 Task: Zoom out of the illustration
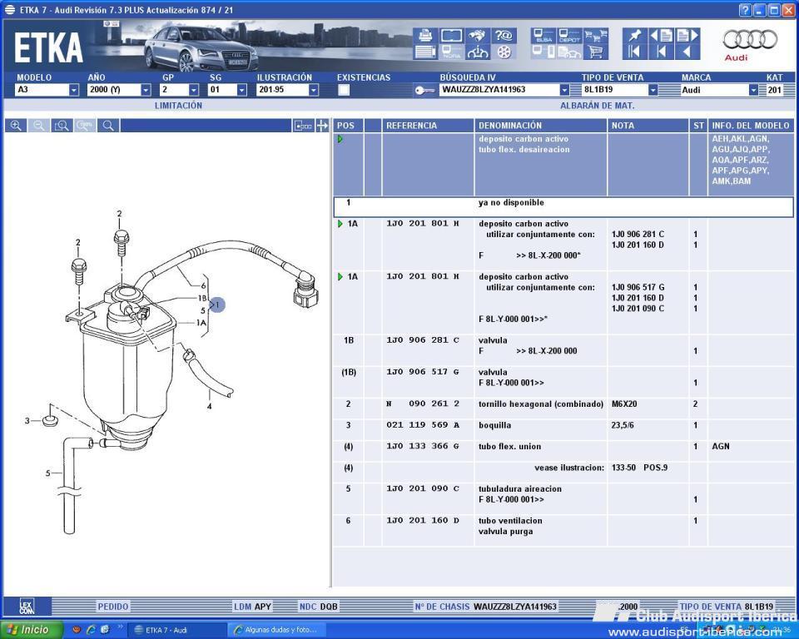tap(39, 126)
